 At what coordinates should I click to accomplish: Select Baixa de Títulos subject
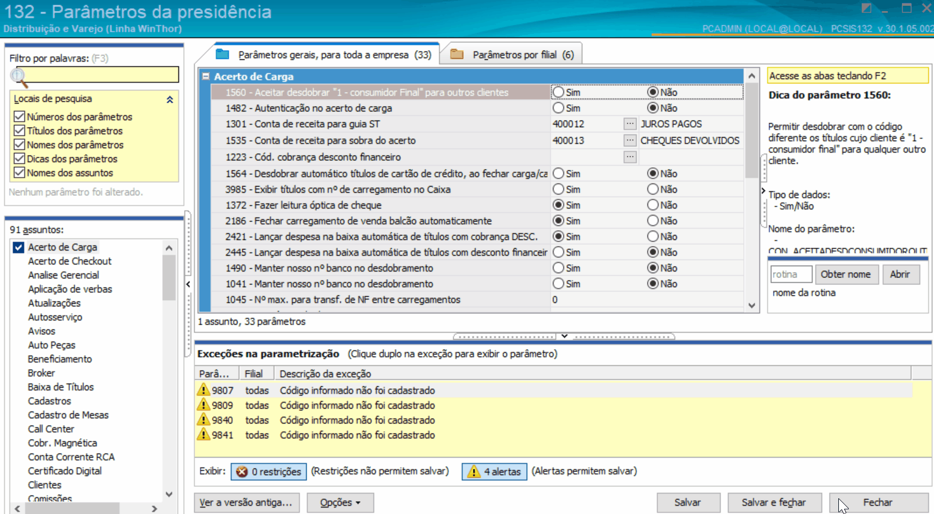[61, 387]
